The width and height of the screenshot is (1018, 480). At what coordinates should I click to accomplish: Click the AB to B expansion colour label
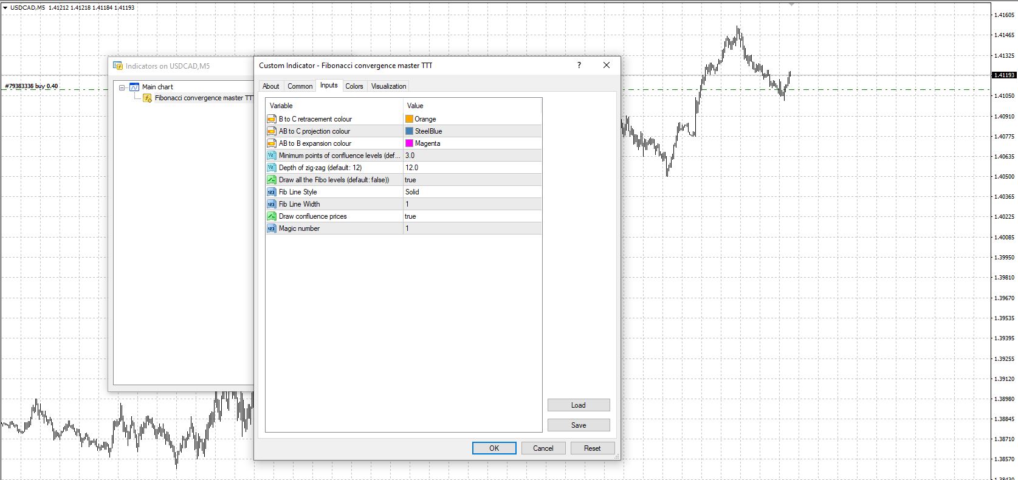pyautogui.click(x=315, y=143)
